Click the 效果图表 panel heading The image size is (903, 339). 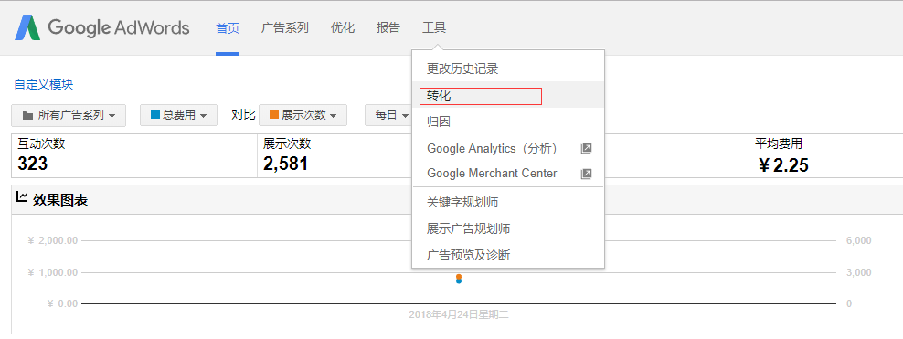point(60,200)
